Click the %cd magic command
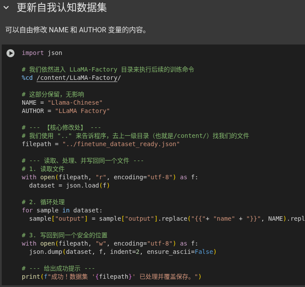Viewport: 305px width, 287px height. point(27,78)
